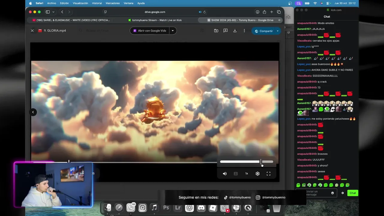Open the Historial menu

(x=97, y=3)
